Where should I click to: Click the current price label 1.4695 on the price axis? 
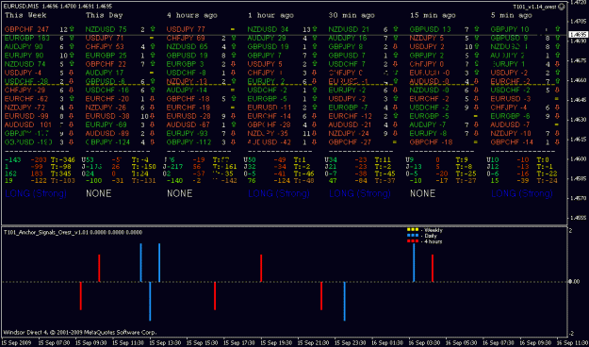[x=578, y=35]
